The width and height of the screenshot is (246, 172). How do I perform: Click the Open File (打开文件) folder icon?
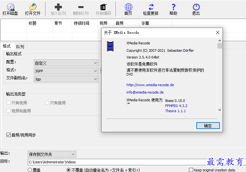coord(33,7)
